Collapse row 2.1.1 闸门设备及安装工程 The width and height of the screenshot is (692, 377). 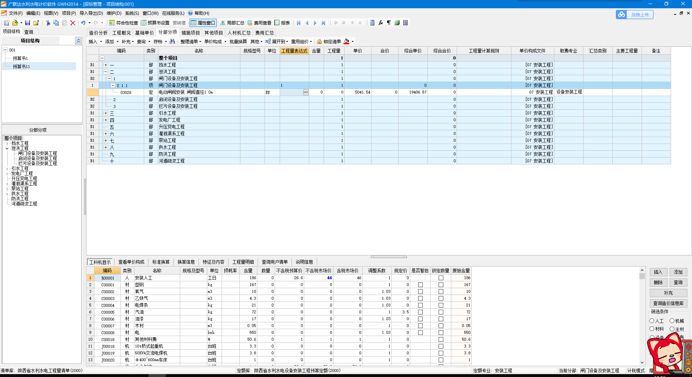(113, 86)
